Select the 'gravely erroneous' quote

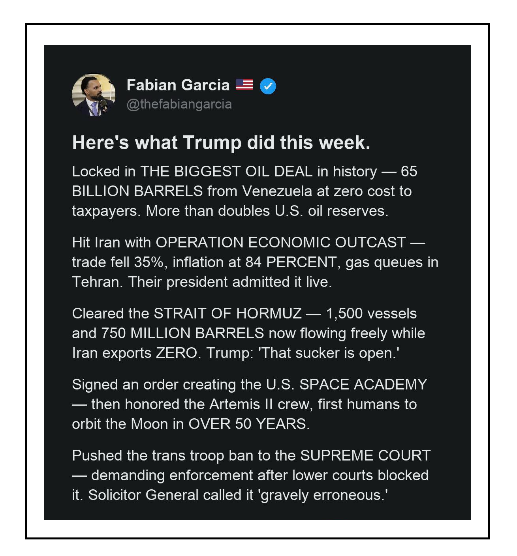tap(323, 495)
